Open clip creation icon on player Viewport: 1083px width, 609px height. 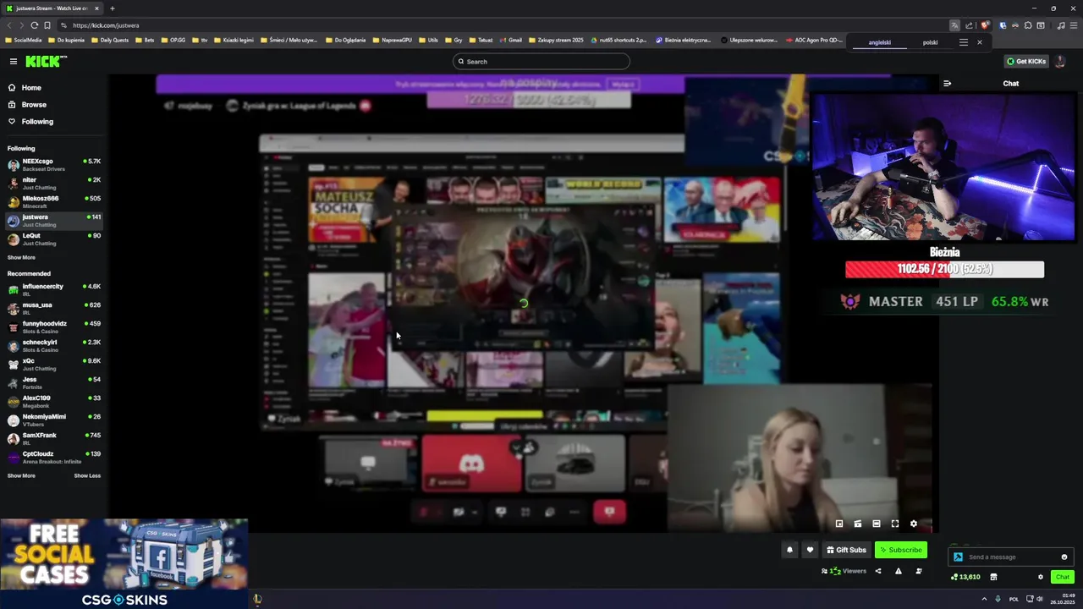pos(858,524)
